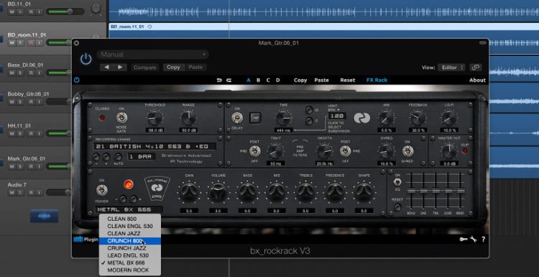
Task: Click the delay x2 time button
Action: click(x=309, y=110)
